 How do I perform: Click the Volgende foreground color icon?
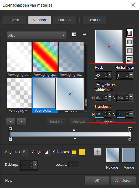coord(24,152)
